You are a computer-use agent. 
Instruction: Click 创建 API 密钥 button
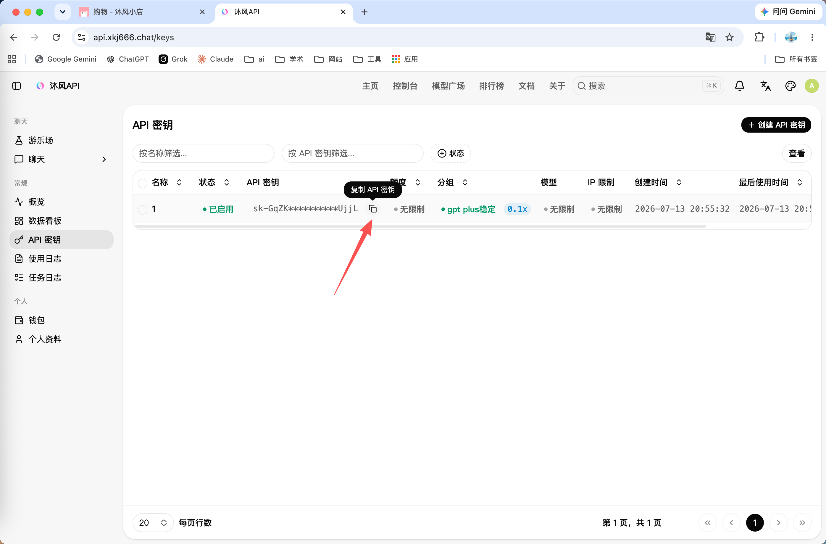(x=776, y=125)
